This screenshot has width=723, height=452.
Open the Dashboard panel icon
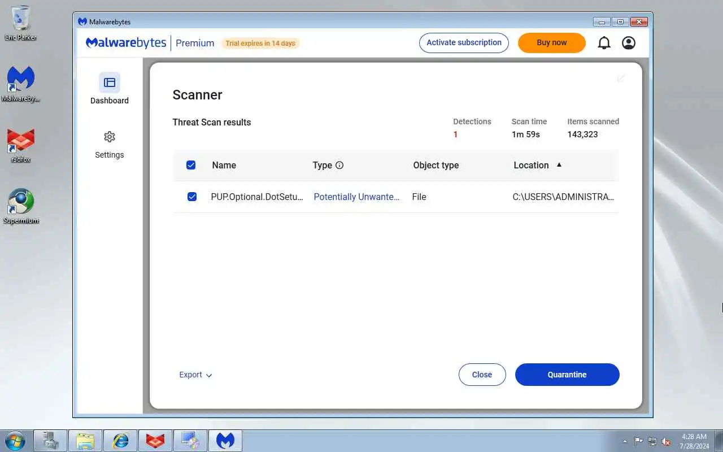coord(110,82)
